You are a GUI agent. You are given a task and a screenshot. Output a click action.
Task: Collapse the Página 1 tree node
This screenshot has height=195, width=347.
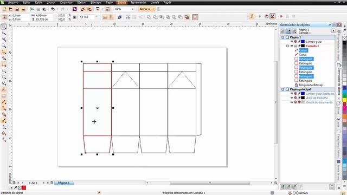pyautogui.click(x=283, y=37)
